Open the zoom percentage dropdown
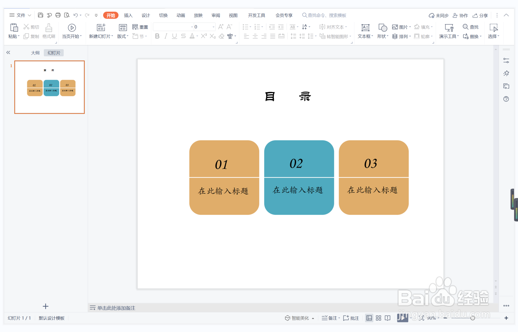Viewport: 518px width, 332px height. pos(438,318)
